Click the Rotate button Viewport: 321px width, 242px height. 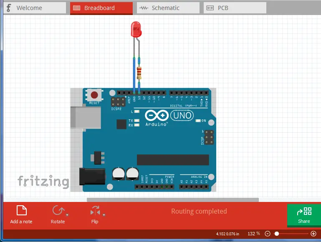pyautogui.click(x=58, y=214)
